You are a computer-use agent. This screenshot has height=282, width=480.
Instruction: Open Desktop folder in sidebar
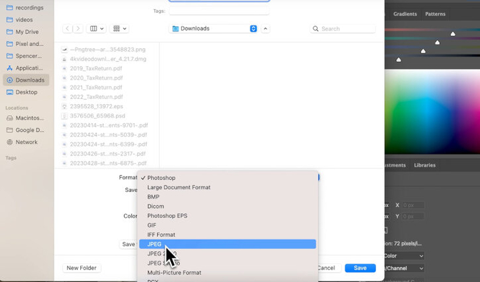click(26, 92)
